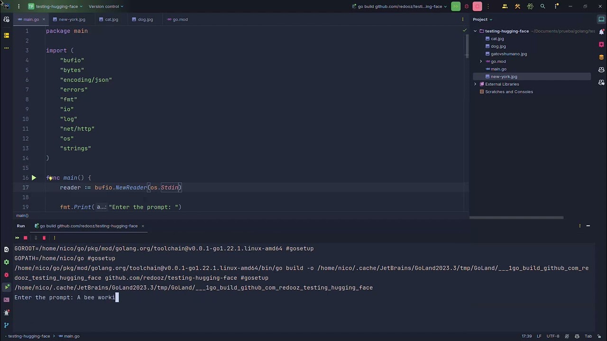
Task: Open the Project view dropdown
Action: (x=482, y=19)
